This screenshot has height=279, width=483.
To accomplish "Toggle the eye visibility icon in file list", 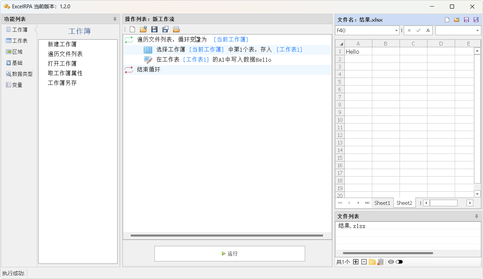I will click(391, 262).
